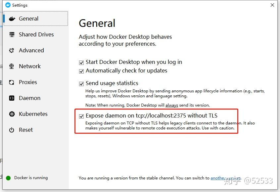Viewport: 280px width, 192px height.
Task: Close the Settings window
Action: [272, 5]
